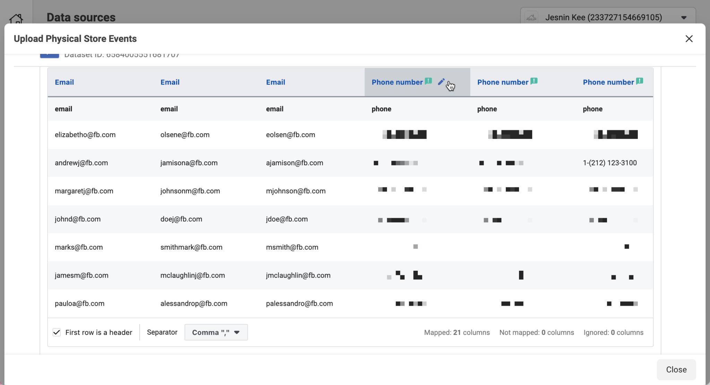Screen dimensions: 710x385
Task: Click the middle Email column header
Action: click(170, 82)
